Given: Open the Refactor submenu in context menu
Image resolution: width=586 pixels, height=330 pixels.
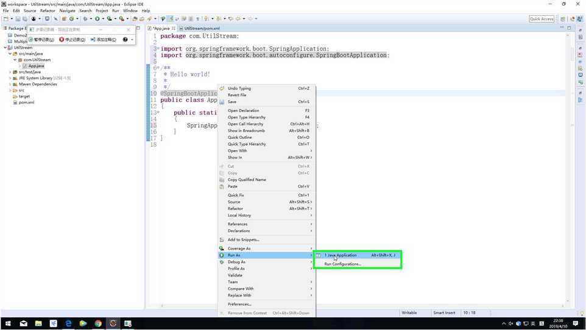Looking at the screenshot, I should point(266,209).
